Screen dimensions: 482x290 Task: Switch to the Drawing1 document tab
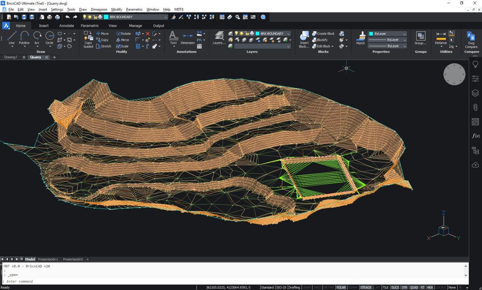[10, 57]
